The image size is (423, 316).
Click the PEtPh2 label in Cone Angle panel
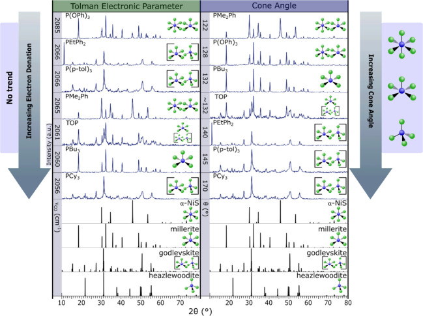223,123
